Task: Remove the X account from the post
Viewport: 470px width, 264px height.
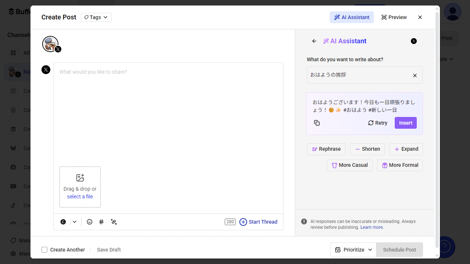Action: click(x=46, y=69)
